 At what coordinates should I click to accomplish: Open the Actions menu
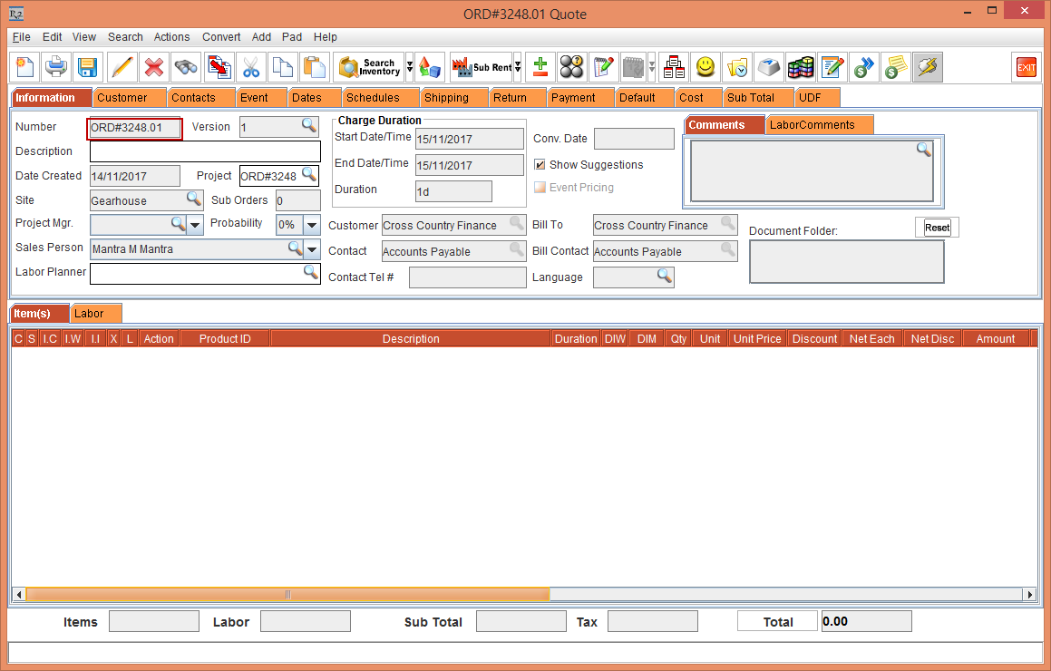(x=171, y=37)
